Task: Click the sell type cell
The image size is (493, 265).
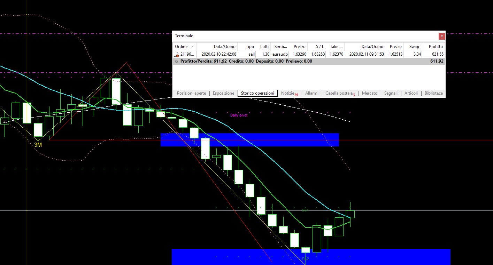Action: 252,54
